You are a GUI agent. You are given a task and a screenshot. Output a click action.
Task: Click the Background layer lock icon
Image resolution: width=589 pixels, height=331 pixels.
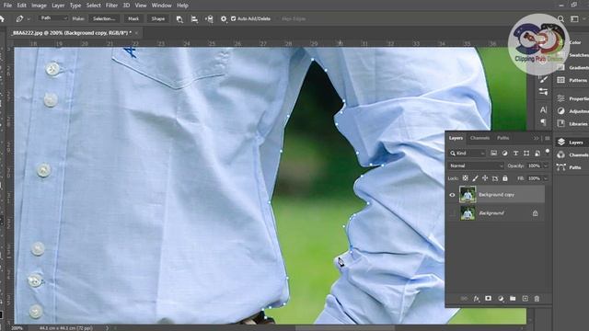[535, 213]
